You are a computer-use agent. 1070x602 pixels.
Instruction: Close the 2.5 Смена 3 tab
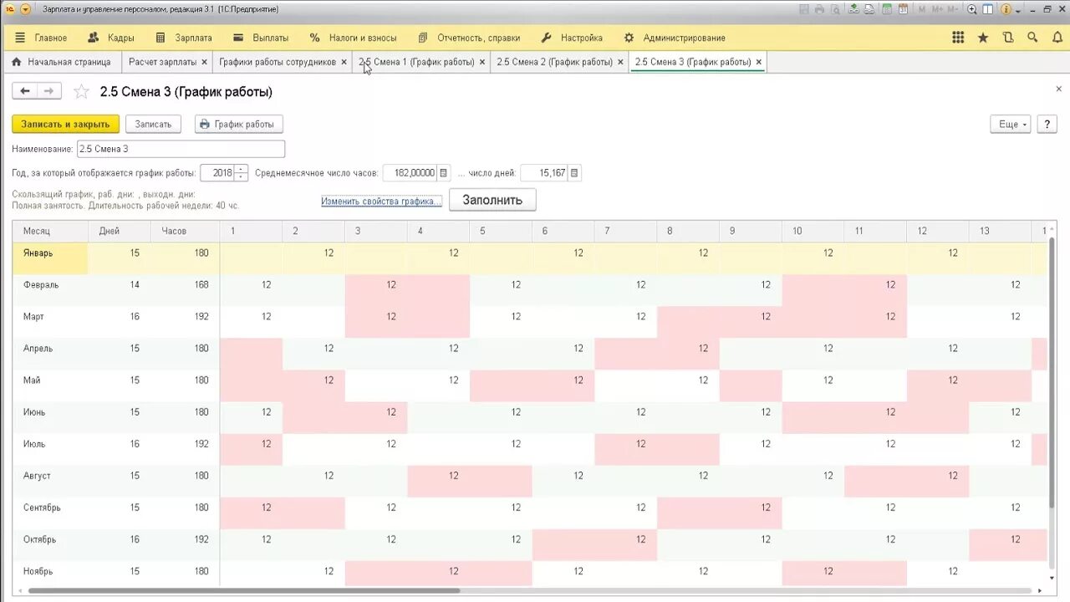(x=758, y=62)
